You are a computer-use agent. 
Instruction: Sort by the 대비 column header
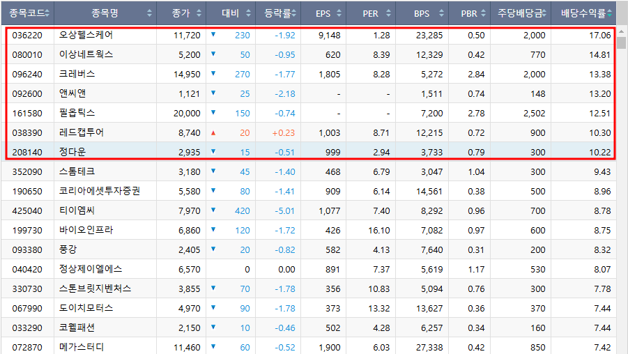click(x=231, y=13)
